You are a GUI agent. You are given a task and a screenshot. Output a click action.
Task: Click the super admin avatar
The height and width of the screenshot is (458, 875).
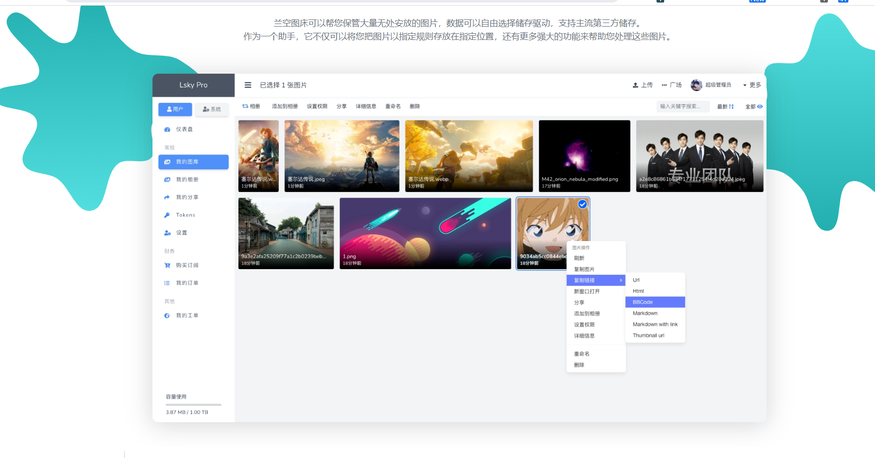[x=696, y=85]
